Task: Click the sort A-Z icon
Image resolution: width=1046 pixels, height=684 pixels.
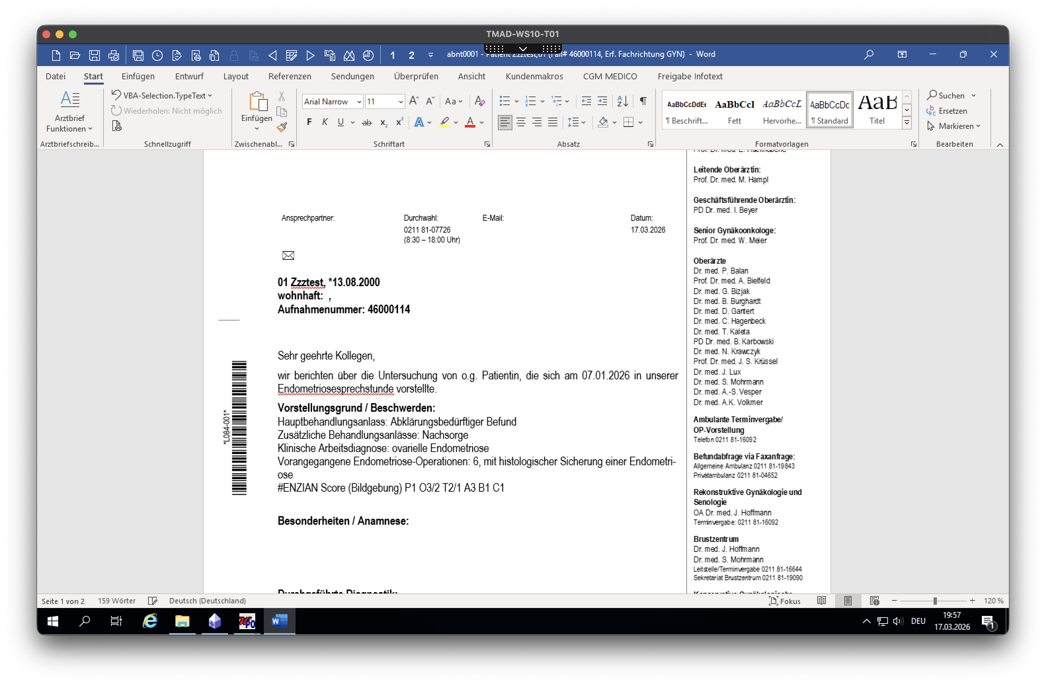Action: (x=622, y=101)
